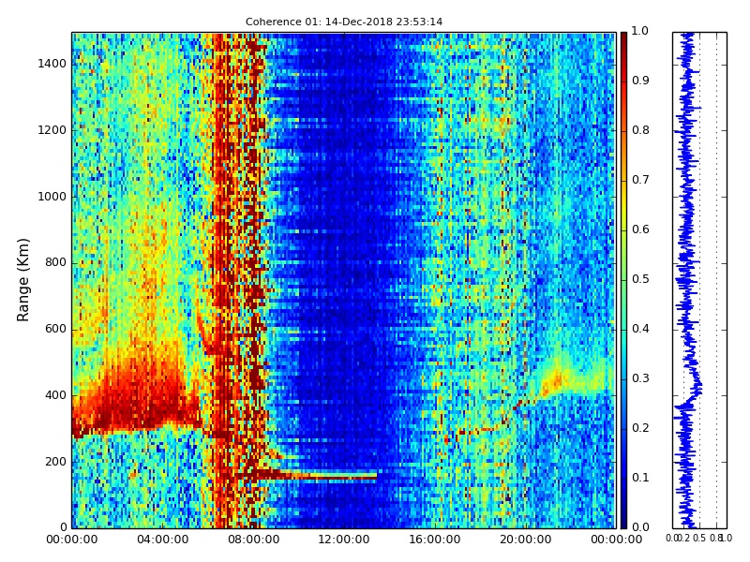The image size is (750, 562).
Task: Pick the yellow 0.65 region of the colorbar
Action: [623, 206]
